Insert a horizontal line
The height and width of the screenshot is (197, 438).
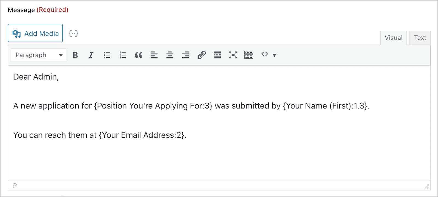pyautogui.click(x=217, y=55)
